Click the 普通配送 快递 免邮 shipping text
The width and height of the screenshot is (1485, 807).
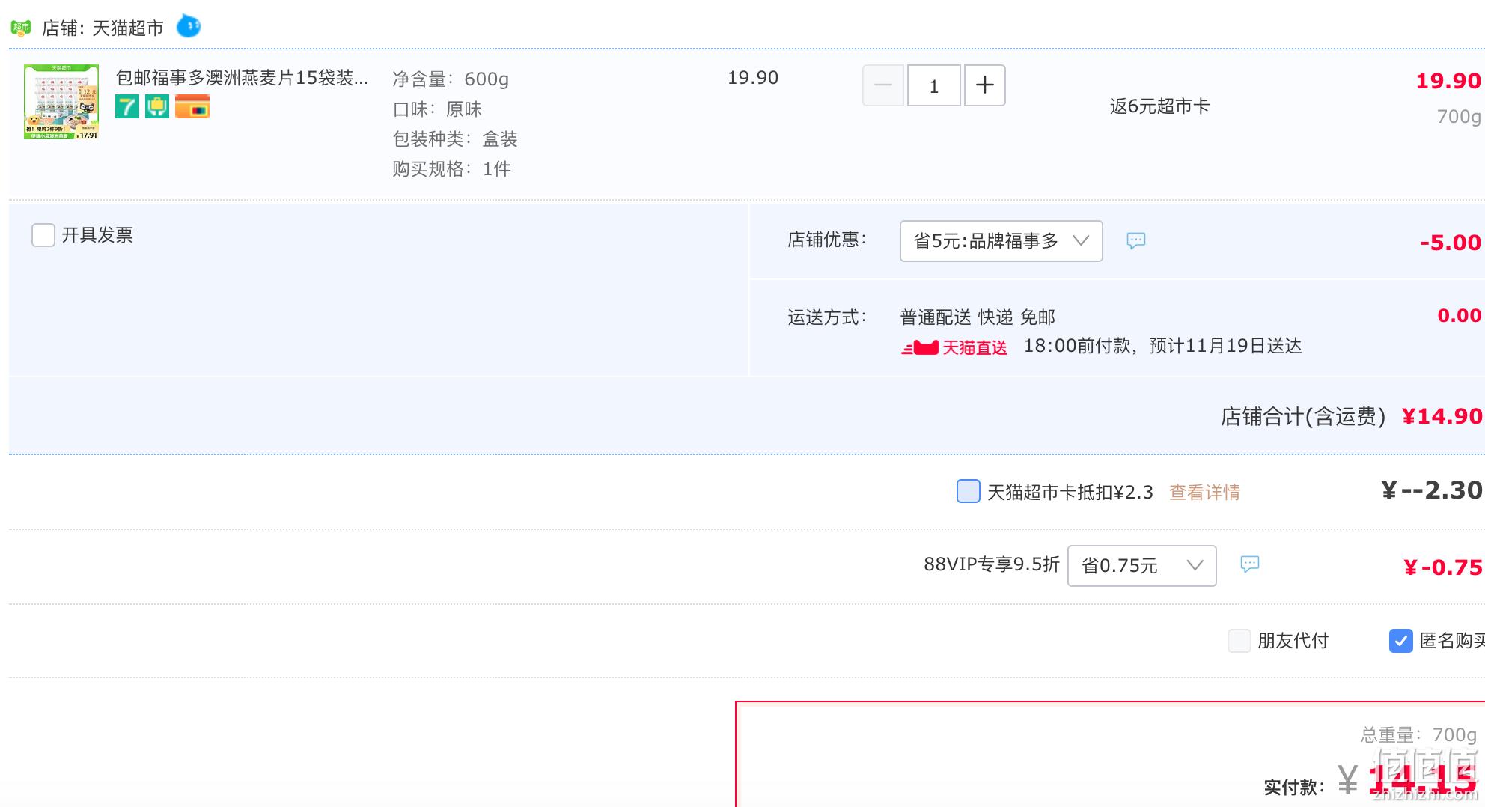click(978, 317)
